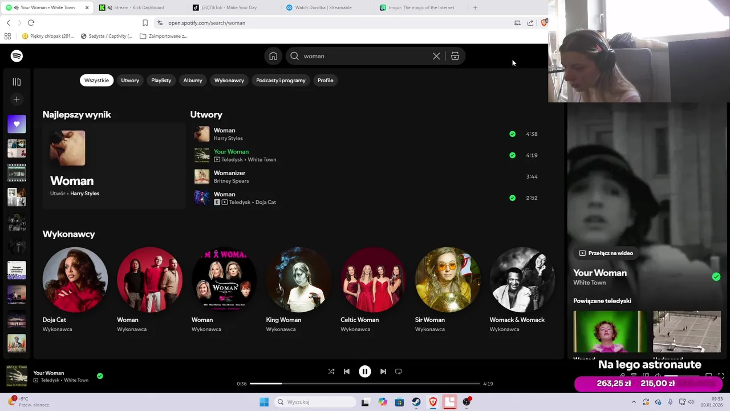The width and height of the screenshot is (730, 411).
Task: Open White Town link in the right panel
Action: pyautogui.click(x=589, y=283)
